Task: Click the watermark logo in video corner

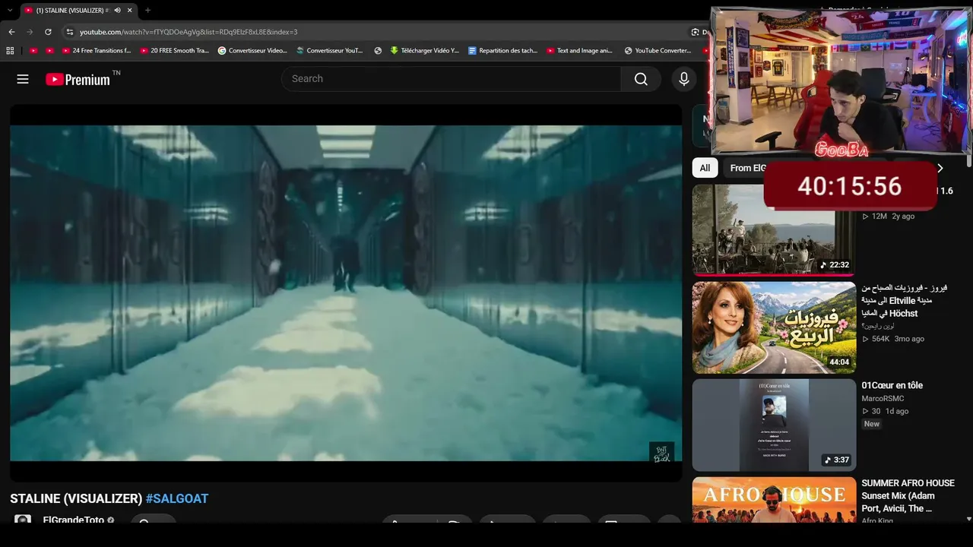Action: coord(661,453)
